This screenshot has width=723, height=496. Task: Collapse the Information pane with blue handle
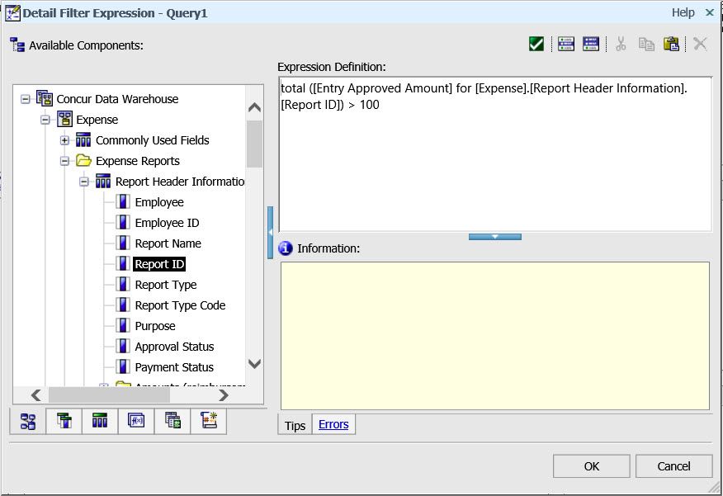494,237
